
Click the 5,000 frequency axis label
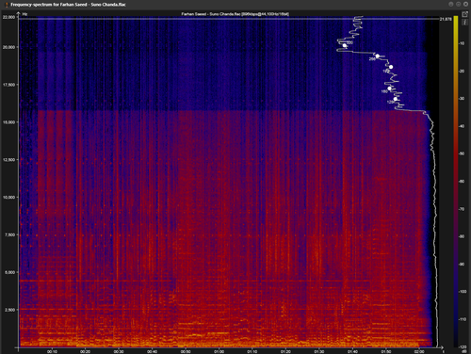[x=9, y=272]
